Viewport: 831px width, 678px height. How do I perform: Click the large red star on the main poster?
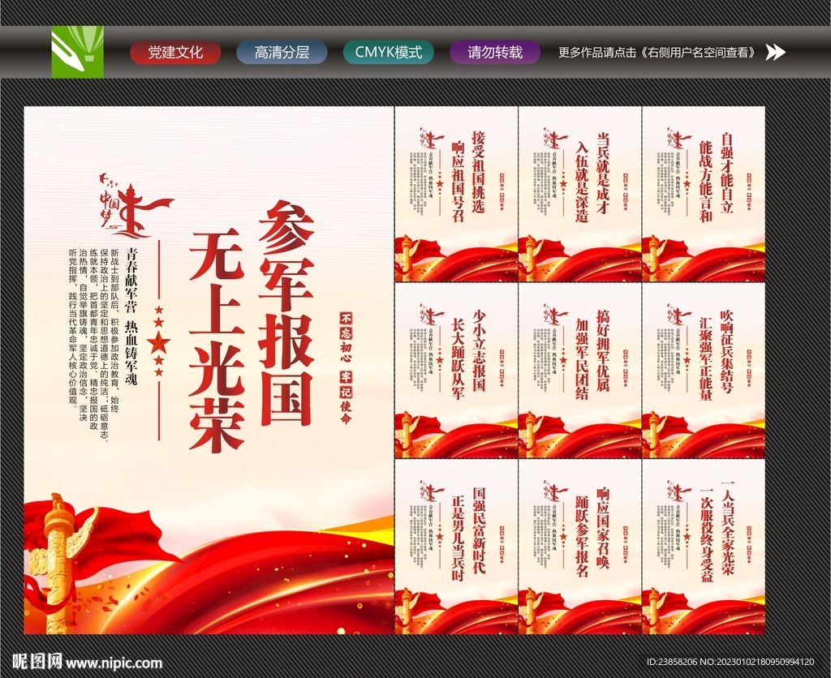pyautogui.click(x=158, y=343)
